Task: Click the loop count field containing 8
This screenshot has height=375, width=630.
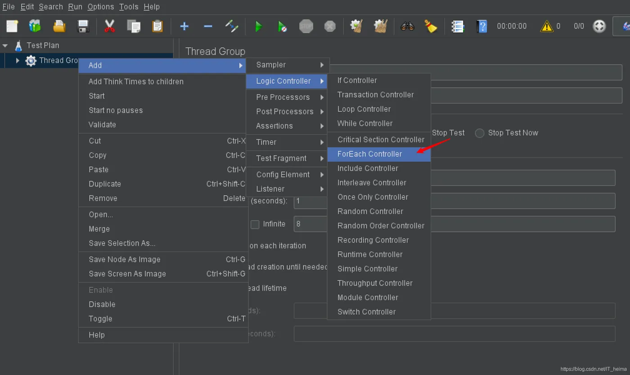Action: point(454,224)
